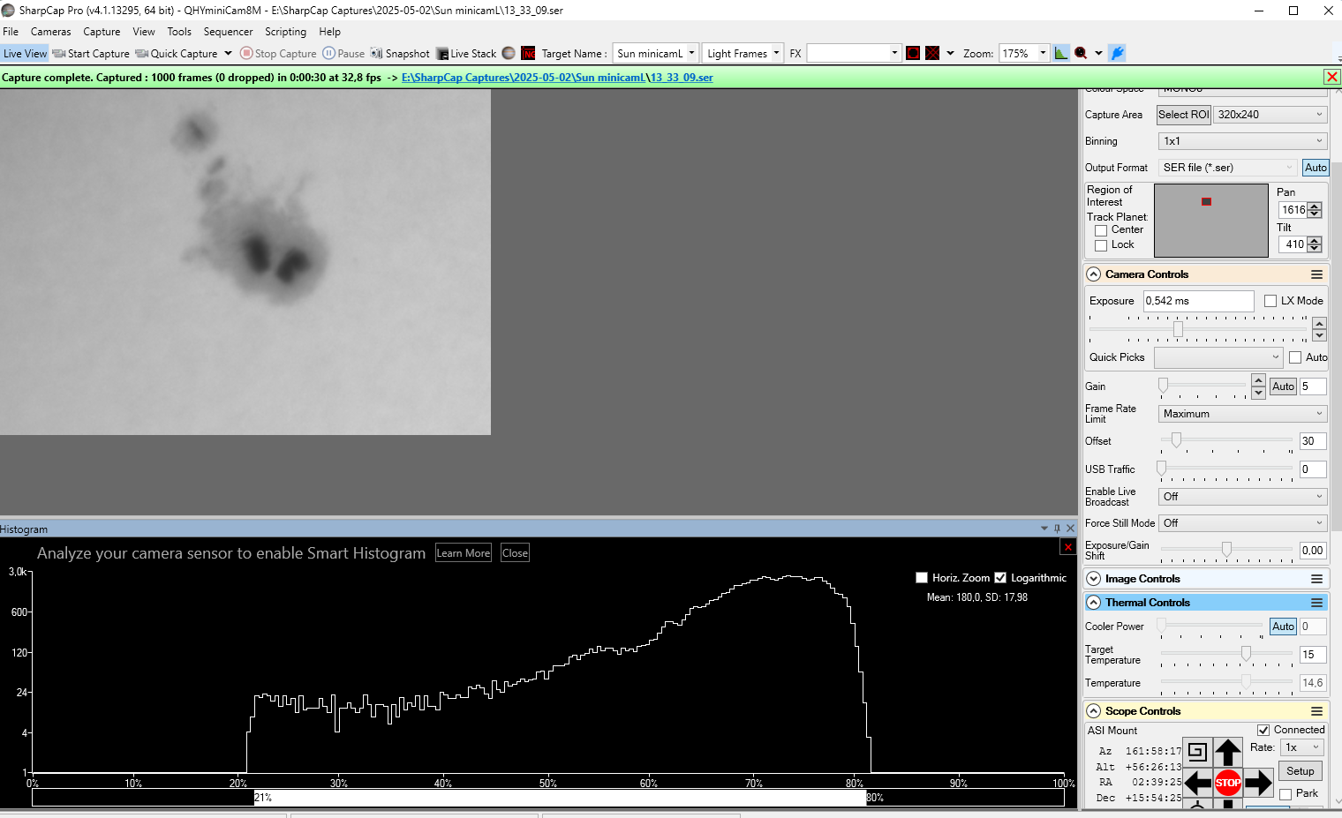
Task: Open the Sequencer menu
Action: pyautogui.click(x=228, y=32)
